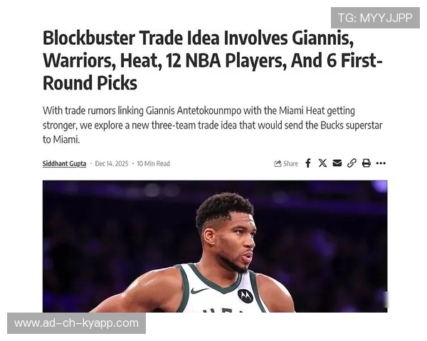Viewport: 427px width, 341px height.
Task: Open the three-dot more options menu
Action: coord(381,163)
